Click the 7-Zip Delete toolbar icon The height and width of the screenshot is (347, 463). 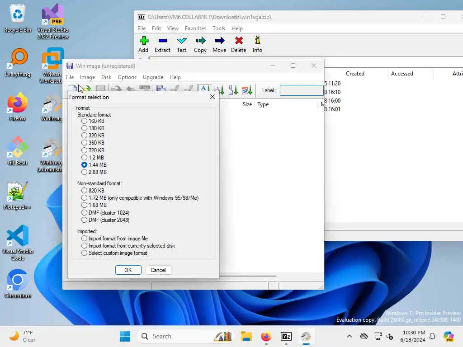click(x=239, y=44)
